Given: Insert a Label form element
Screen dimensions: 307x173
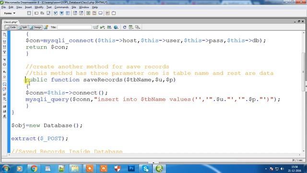Looking at the screenshot, I should coord(107,13).
